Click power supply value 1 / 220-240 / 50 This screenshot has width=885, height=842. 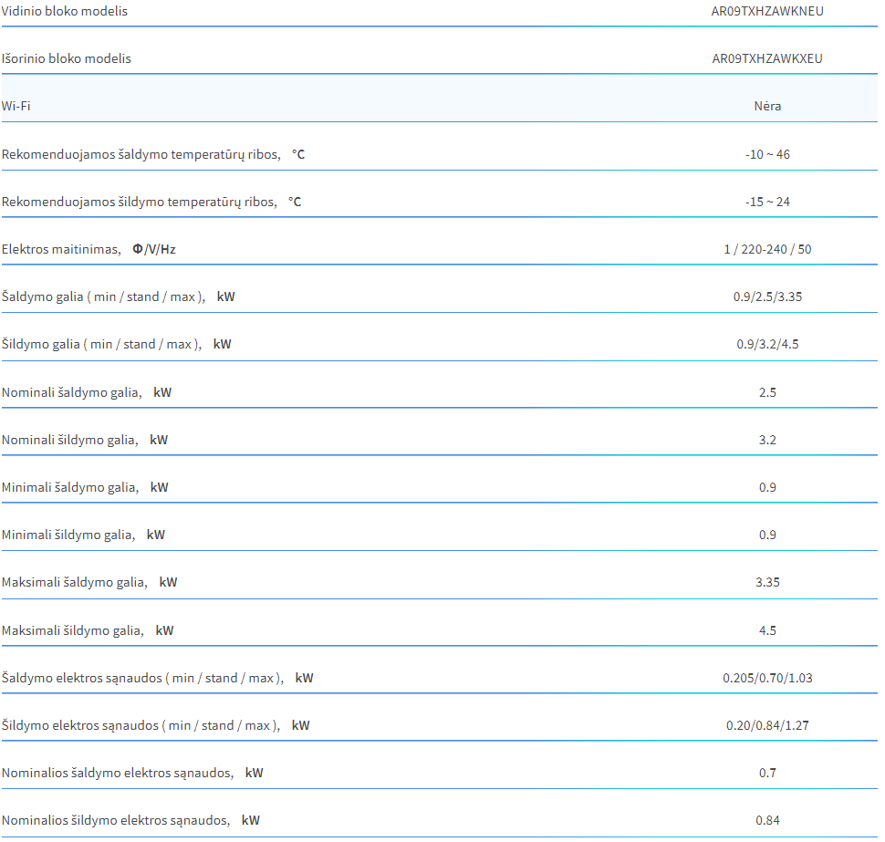pos(767,249)
